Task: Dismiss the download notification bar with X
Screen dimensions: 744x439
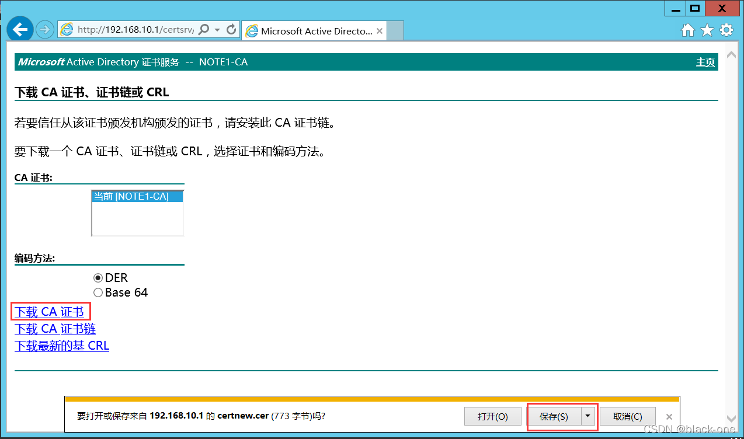Action: click(669, 417)
